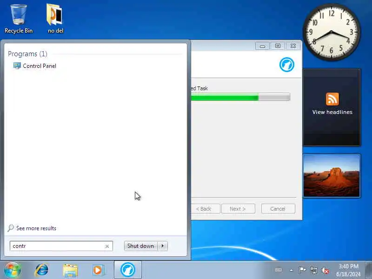Click the Cancel button in installer
This screenshot has height=279, width=372.
click(278, 209)
